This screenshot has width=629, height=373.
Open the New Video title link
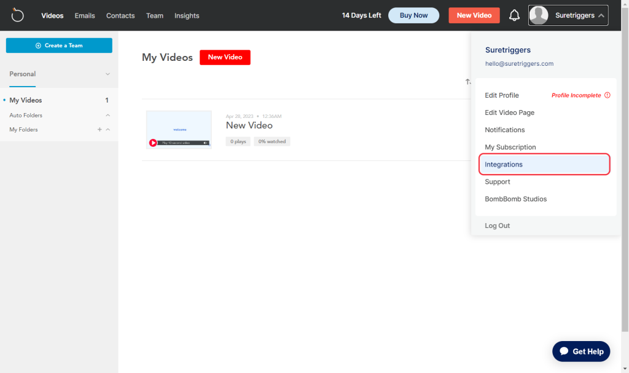249,125
